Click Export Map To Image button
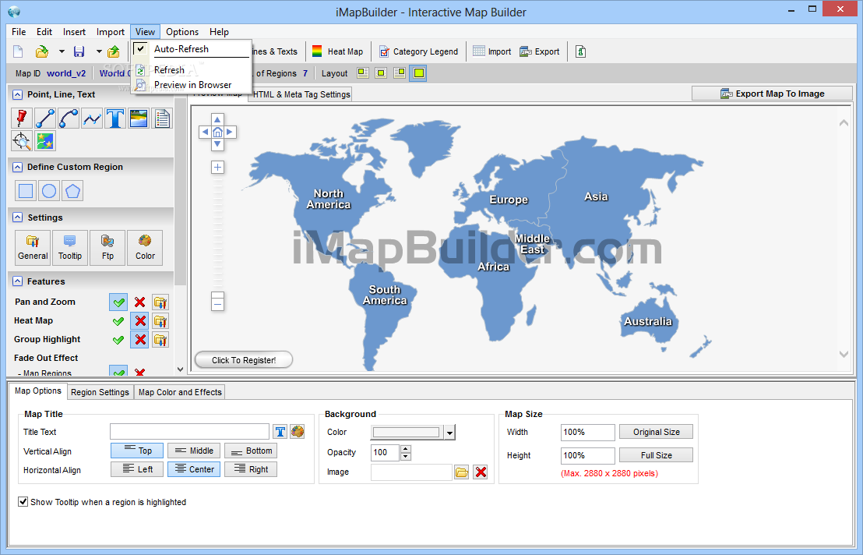 click(772, 94)
